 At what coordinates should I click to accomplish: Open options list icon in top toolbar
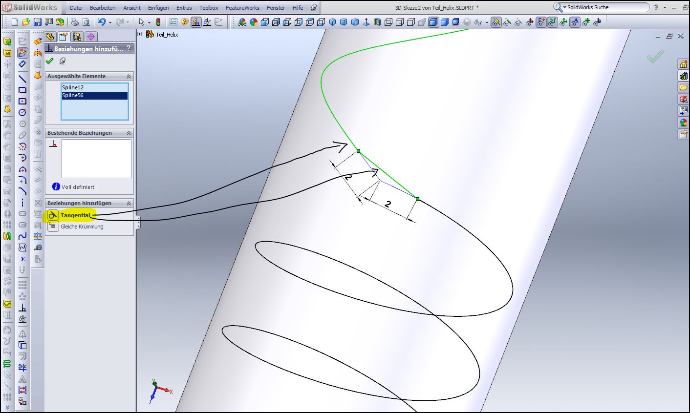(x=173, y=22)
